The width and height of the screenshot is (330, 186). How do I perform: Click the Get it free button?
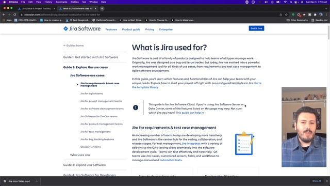pyautogui.click(x=256, y=28)
